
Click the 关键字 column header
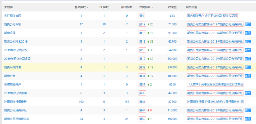tap(8, 7)
